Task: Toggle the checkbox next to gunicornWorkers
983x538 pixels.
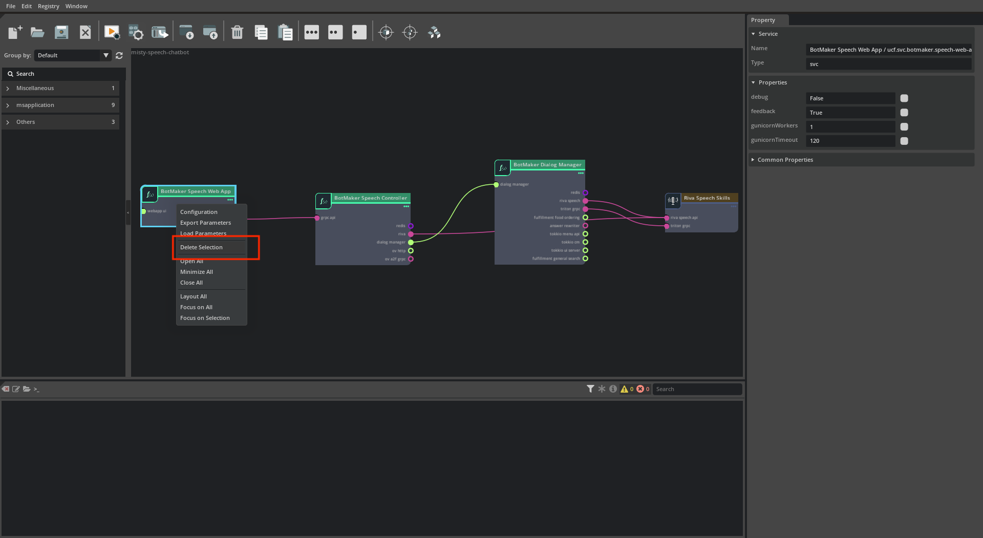Action: click(904, 127)
